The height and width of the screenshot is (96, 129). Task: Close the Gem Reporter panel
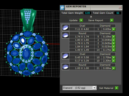pyautogui.click(x=120, y=7)
